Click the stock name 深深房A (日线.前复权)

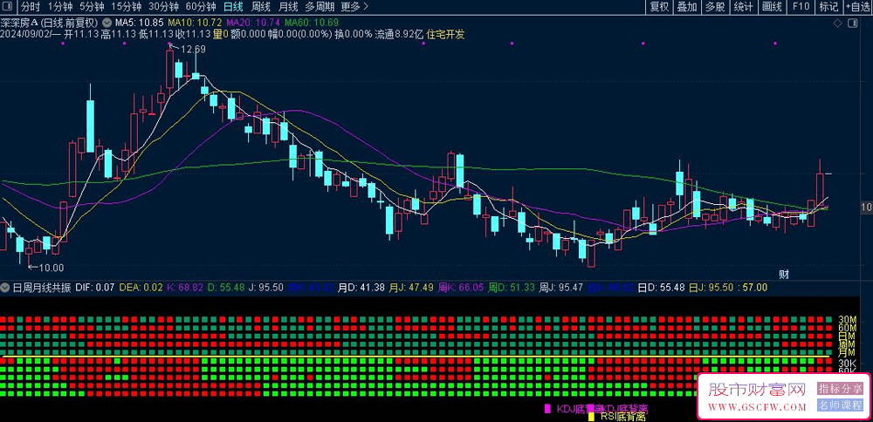(x=50, y=24)
